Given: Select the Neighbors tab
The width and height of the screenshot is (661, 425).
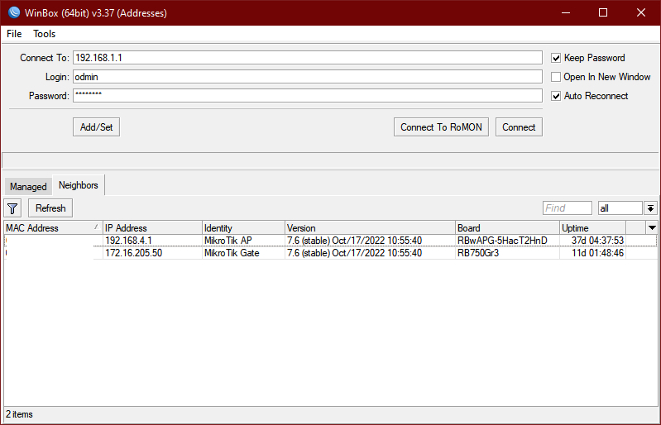Looking at the screenshot, I should point(78,185).
